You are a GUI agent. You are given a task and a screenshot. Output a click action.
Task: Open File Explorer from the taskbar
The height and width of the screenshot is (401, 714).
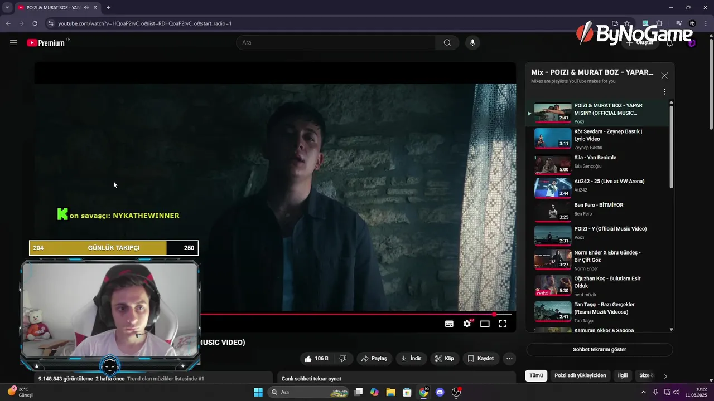coord(390,392)
